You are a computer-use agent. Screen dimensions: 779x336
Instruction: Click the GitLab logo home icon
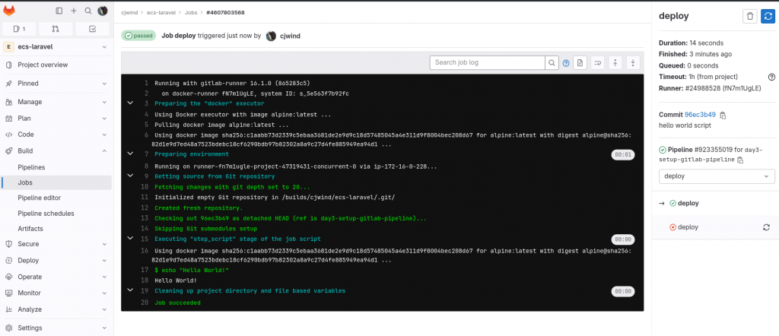pos(9,11)
